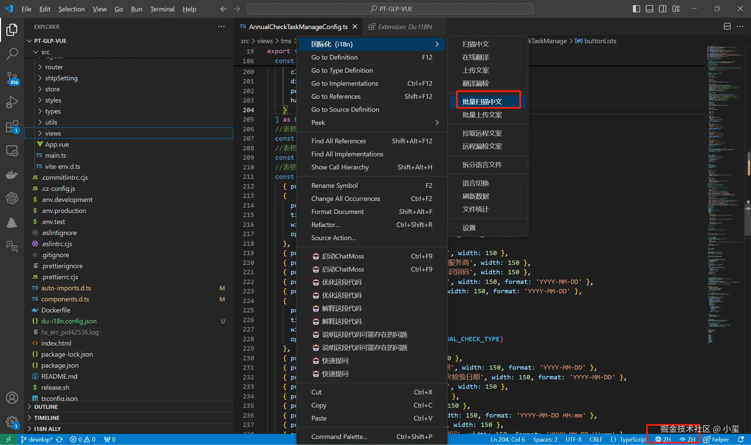Click the develop branch in status bar

(x=40, y=440)
